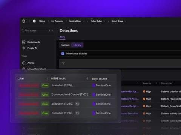Click 'Detects activity' description

(171, 114)
